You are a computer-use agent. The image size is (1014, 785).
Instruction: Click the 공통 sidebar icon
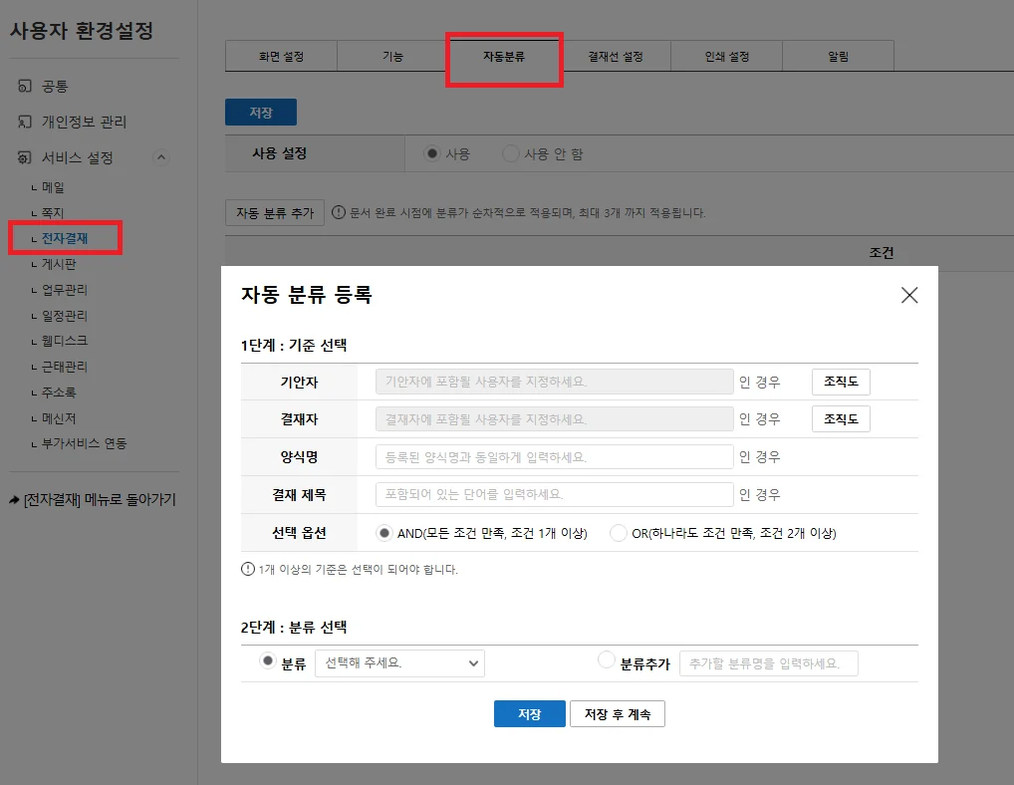click(x=25, y=86)
